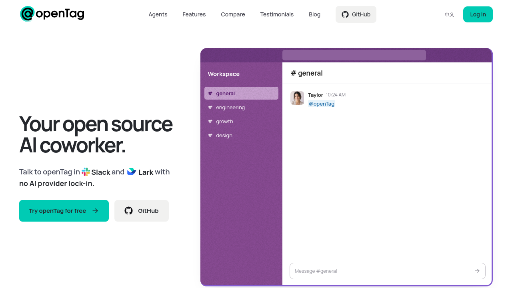Open the GitHub button beside Try openTag
The width and height of the screenshot is (512, 288).
click(x=142, y=211)
